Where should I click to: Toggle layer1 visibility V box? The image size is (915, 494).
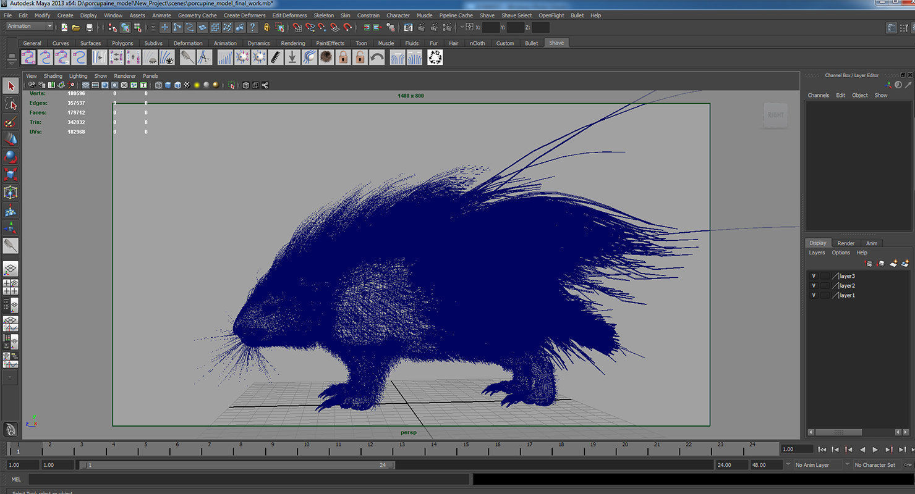[x=814, y=295]
